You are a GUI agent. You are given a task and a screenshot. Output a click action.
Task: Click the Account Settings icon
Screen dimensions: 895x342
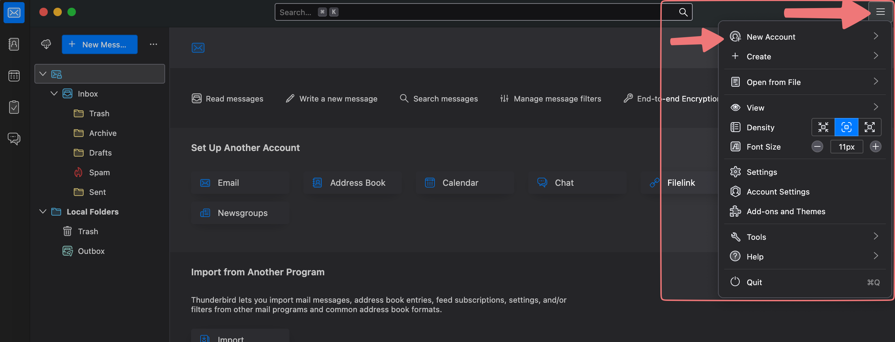coord(736,192)
